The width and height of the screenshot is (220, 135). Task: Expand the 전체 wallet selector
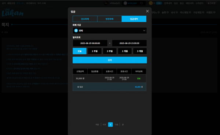(x=110, y=30)
